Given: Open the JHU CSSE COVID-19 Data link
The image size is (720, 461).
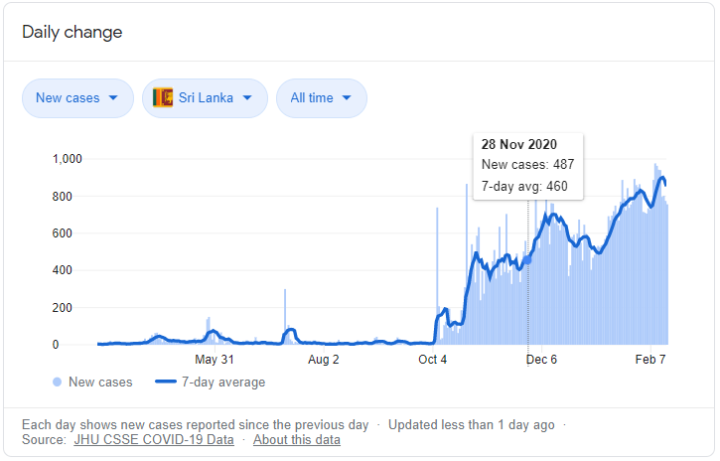Looking at the screenshot, I should click(x=154, y=439).
